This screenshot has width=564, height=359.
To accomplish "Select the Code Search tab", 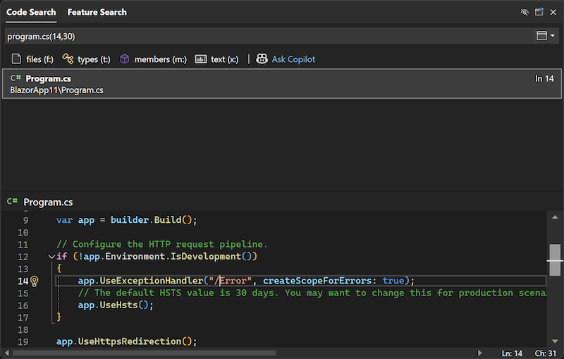I will pos(31,12).
